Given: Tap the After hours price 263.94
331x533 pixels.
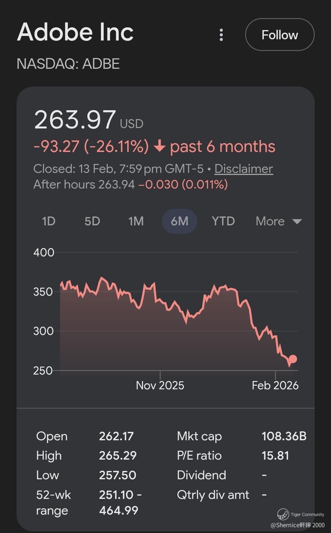Looking at the screenshot, I should point(117,185).
